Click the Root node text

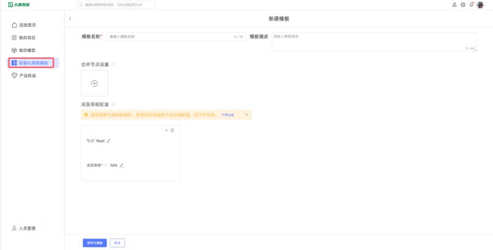click(x=100, y=141)
